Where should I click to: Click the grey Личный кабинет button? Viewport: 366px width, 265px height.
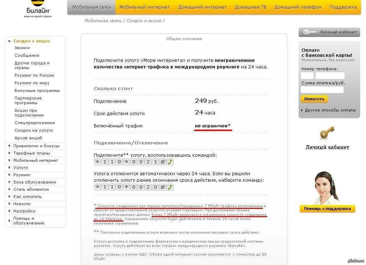pyautogui.click(x=329, y=32)
